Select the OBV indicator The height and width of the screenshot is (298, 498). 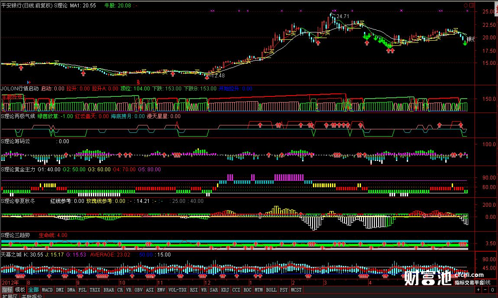[x=138, y=290]
